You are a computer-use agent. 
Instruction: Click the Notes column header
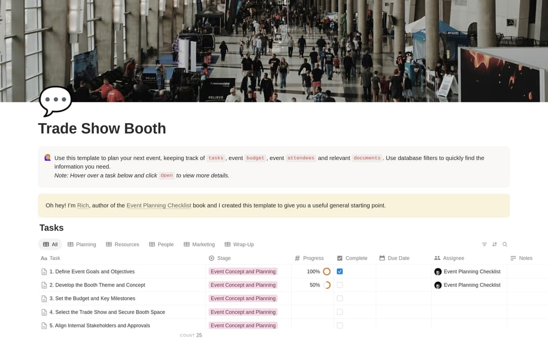point(521,258)
